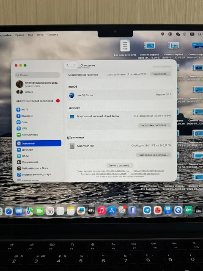
Task: Open the Хранилище iCloud заполнено notice
Action: point(38,101)
